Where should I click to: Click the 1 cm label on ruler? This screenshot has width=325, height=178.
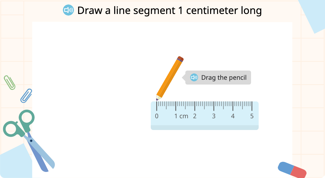click(x=181, y=116)
